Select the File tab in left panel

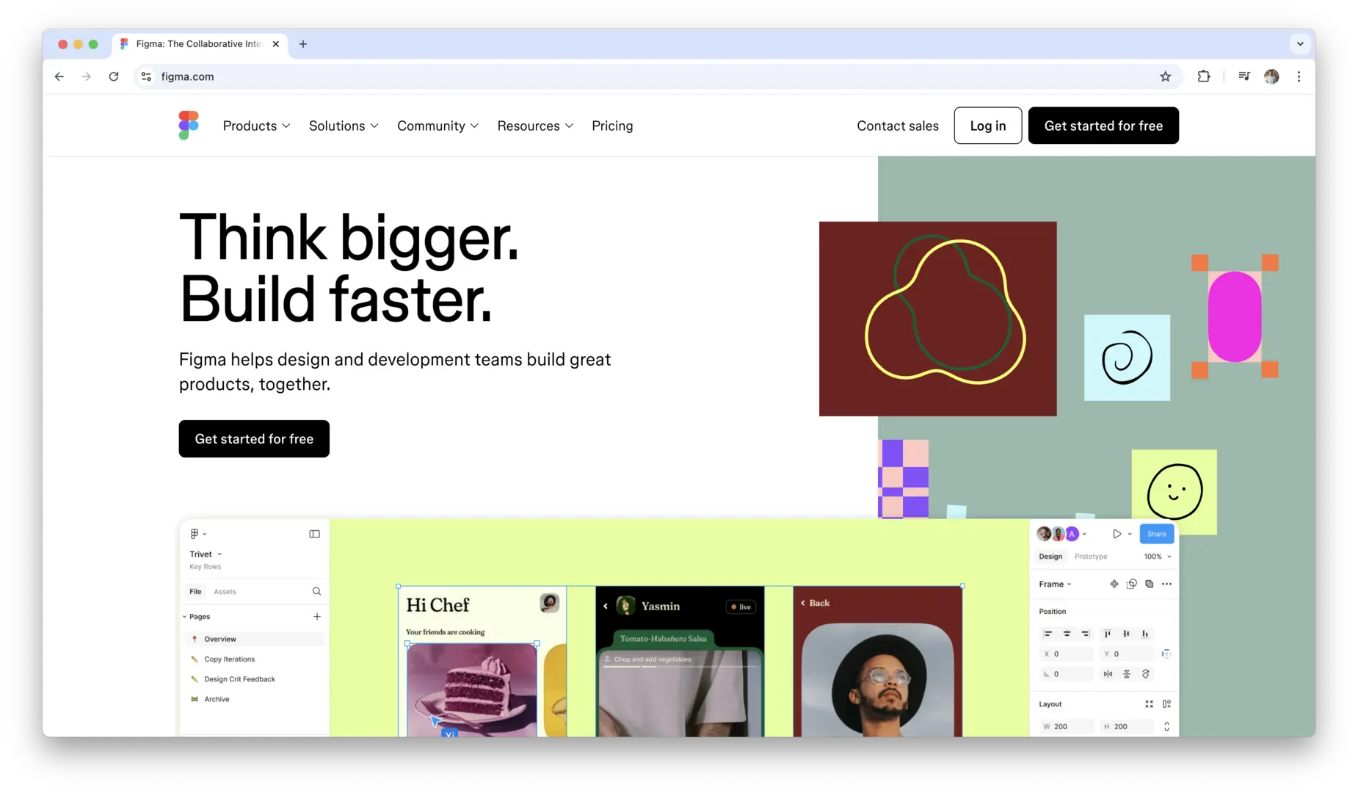pos(195,591)
